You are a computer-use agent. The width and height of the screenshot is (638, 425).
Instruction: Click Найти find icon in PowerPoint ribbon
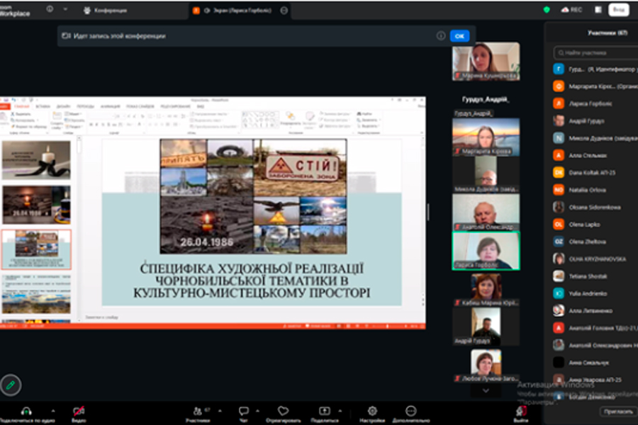[364, 114]
